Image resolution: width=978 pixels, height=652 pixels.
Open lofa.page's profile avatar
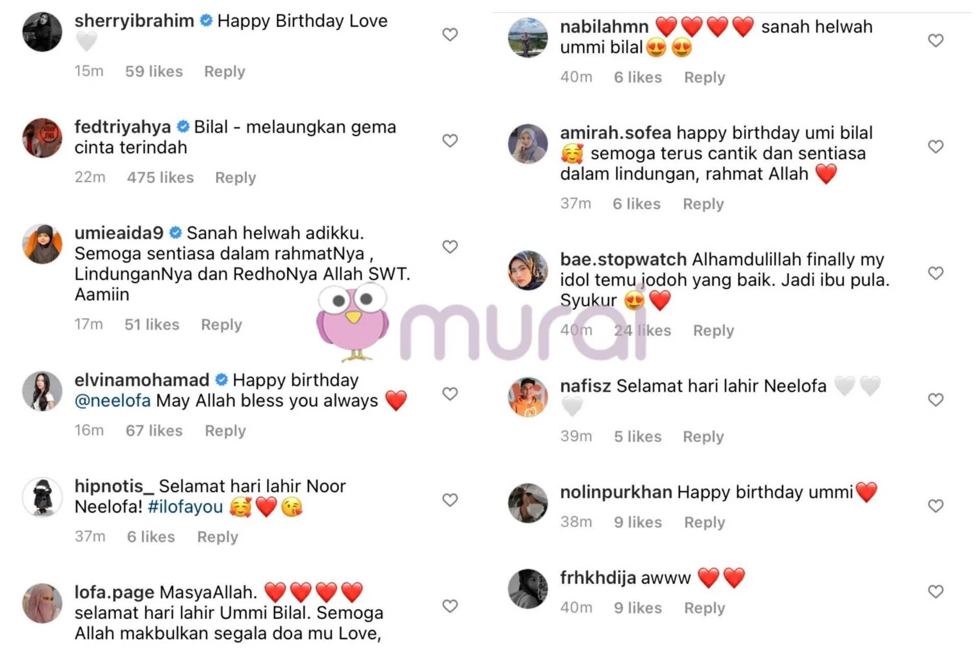42,604
